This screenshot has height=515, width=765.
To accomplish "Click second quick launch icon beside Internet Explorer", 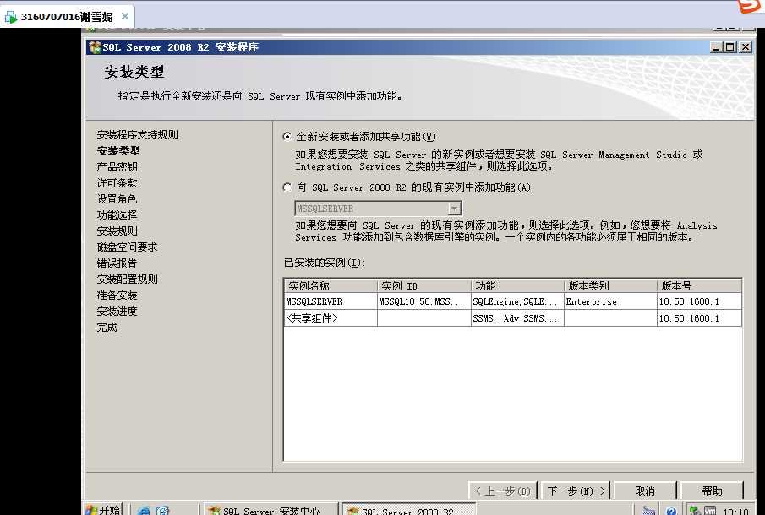I will click(x=162, y=511).
